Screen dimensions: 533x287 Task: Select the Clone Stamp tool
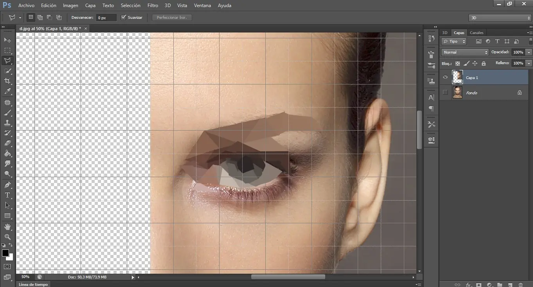(7, 123)
